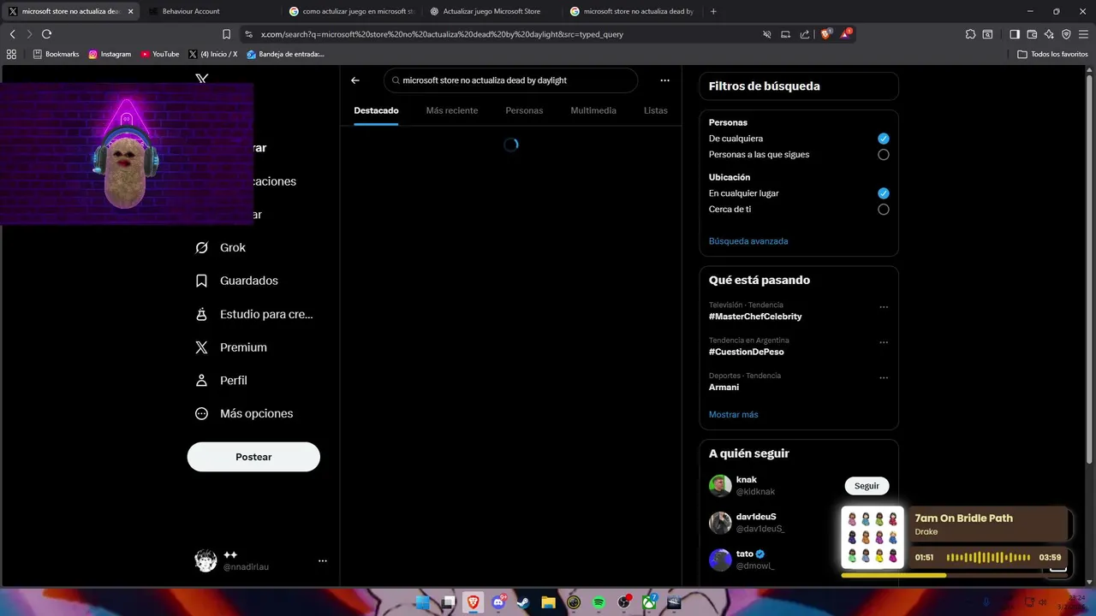Open account menu dots beside @nnadirlau

tap(323, 560)
